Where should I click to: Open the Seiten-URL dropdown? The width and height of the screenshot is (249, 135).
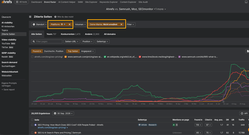(x=71, y=41)
